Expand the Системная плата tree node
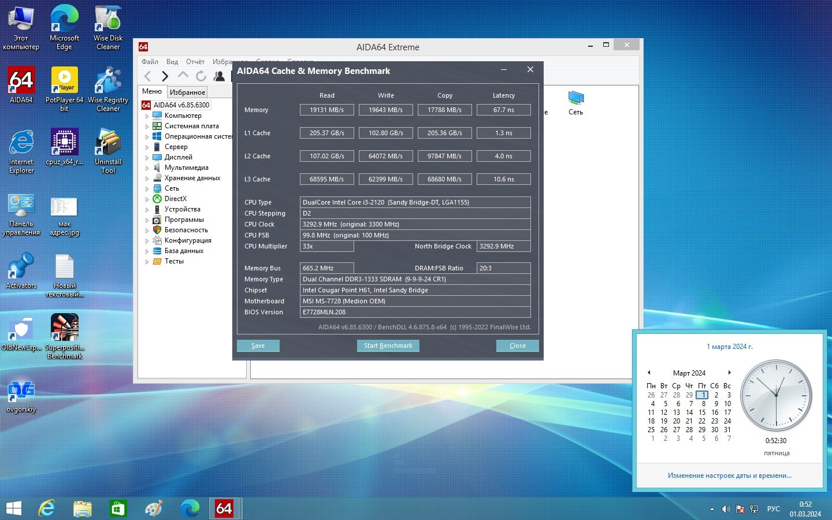Image resolution: width=832 pixels, height=520 pixels. 147,126
